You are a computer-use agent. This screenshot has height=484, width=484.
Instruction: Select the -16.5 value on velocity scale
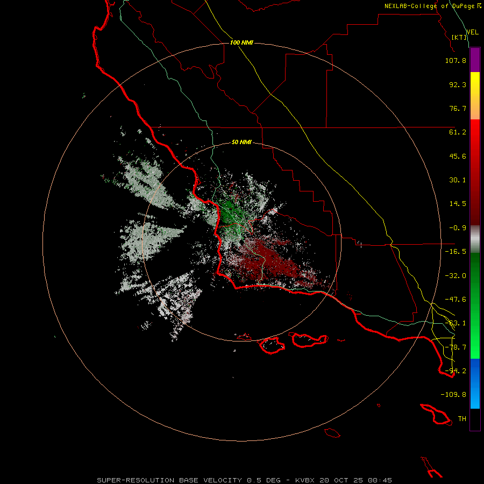[455, 252]
